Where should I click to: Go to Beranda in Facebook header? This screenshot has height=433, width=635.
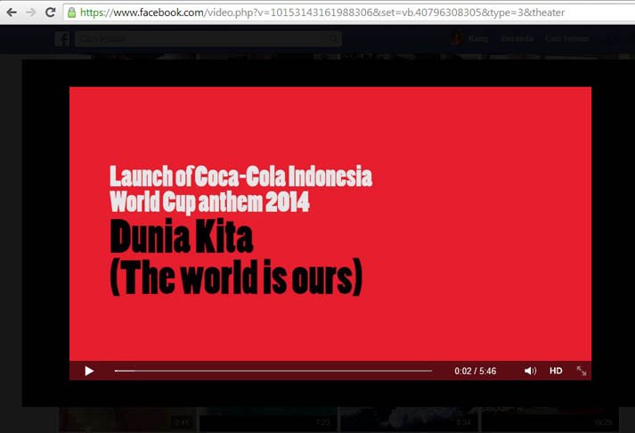(x=517, y=39)
